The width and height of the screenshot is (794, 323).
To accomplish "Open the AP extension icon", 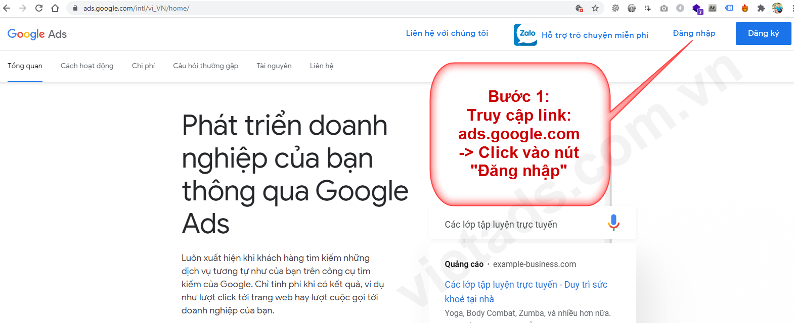I will pos(713,8).
